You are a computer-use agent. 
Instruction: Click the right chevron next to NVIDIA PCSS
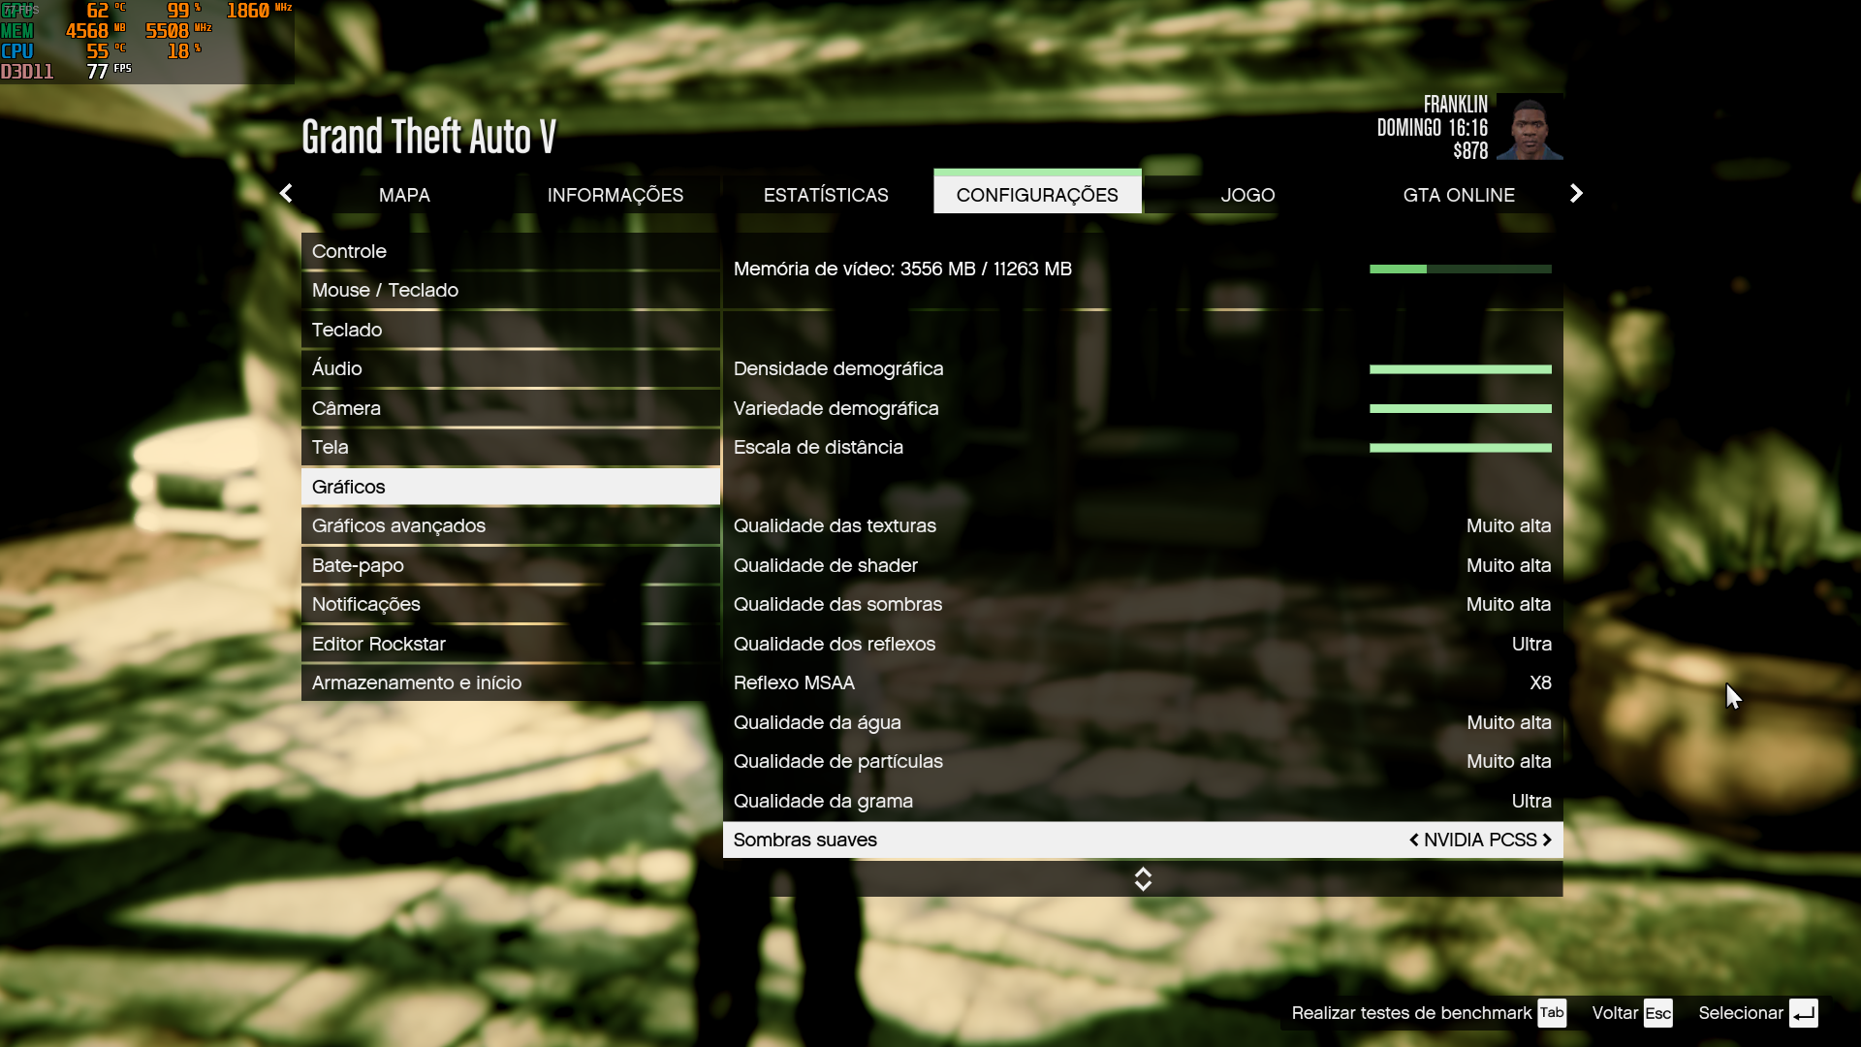[1547, 840]
